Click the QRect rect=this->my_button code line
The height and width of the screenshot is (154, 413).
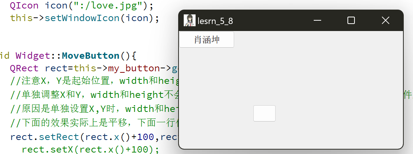[x=94, y=68]
